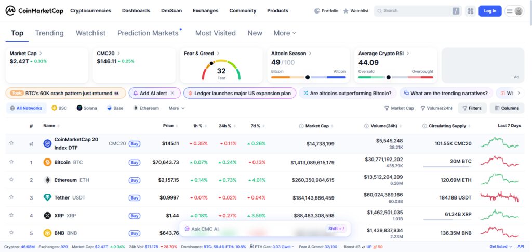Viewport: 532px width, 252px height.
Task: Click the Tether coin icon
Action: [47, 198]
